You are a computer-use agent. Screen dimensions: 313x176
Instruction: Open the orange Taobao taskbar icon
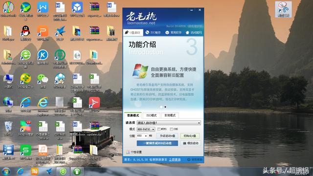point(35,172)
